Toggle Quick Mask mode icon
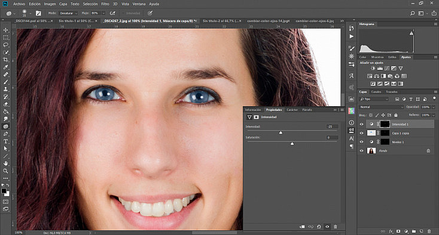 5,202
